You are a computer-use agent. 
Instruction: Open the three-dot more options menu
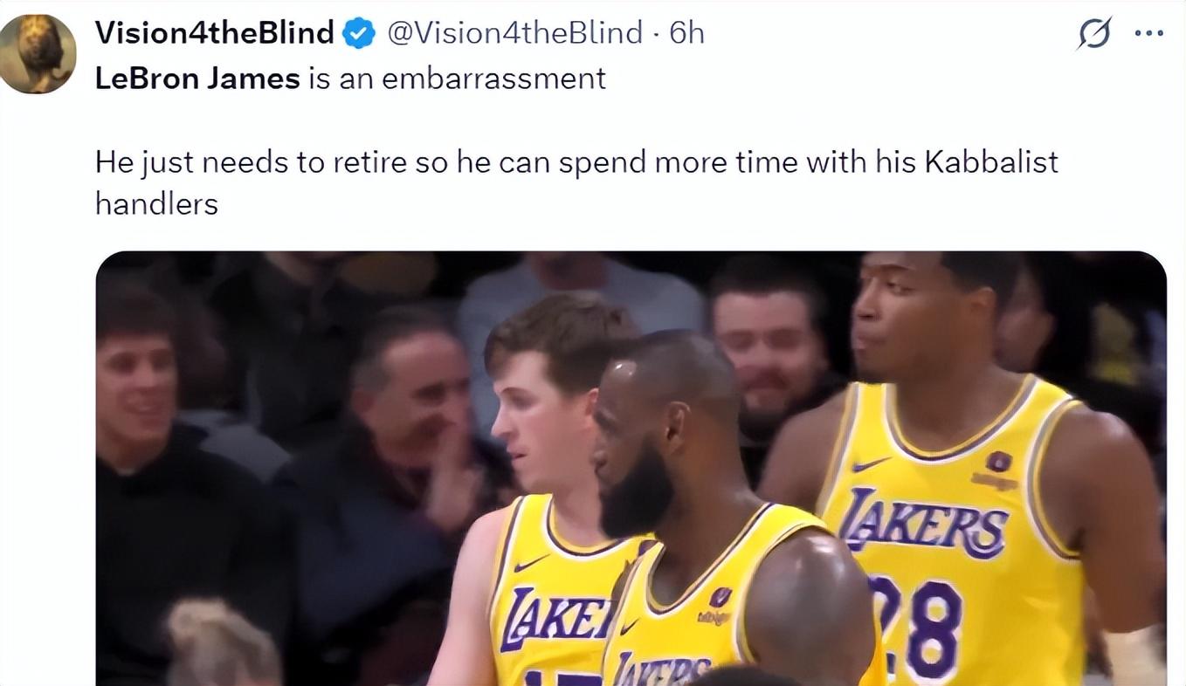1148,34
